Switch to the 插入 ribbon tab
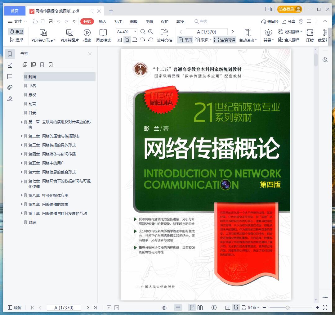This screenshot has height=315, width=335. pos(102,21)
